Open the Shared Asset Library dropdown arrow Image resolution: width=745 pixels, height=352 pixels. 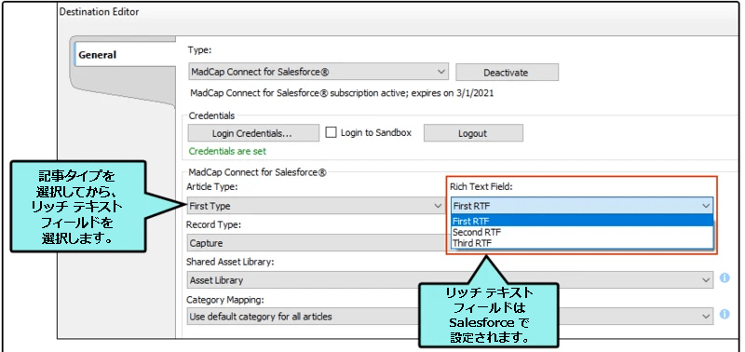(x=707, y=279)
